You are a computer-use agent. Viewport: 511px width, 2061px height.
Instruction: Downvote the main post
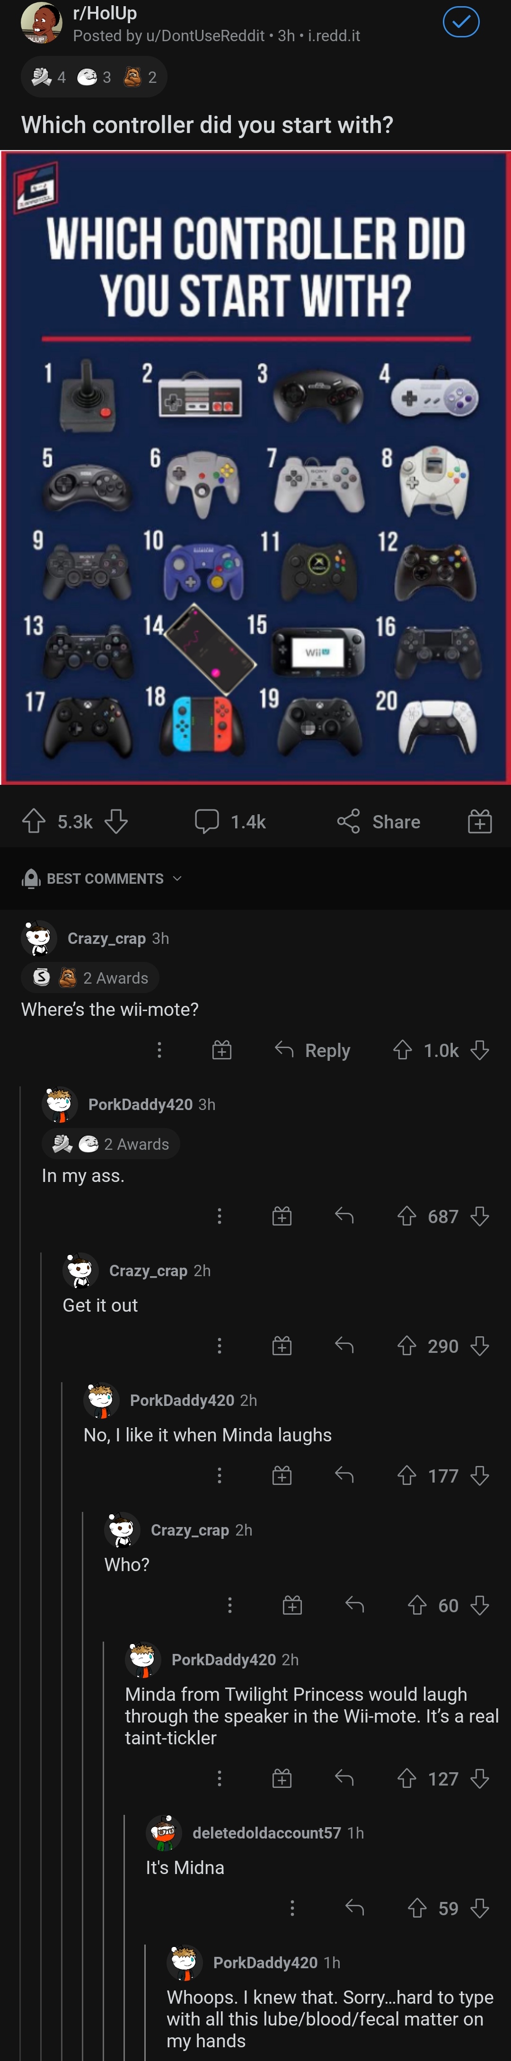coord(117,821)
